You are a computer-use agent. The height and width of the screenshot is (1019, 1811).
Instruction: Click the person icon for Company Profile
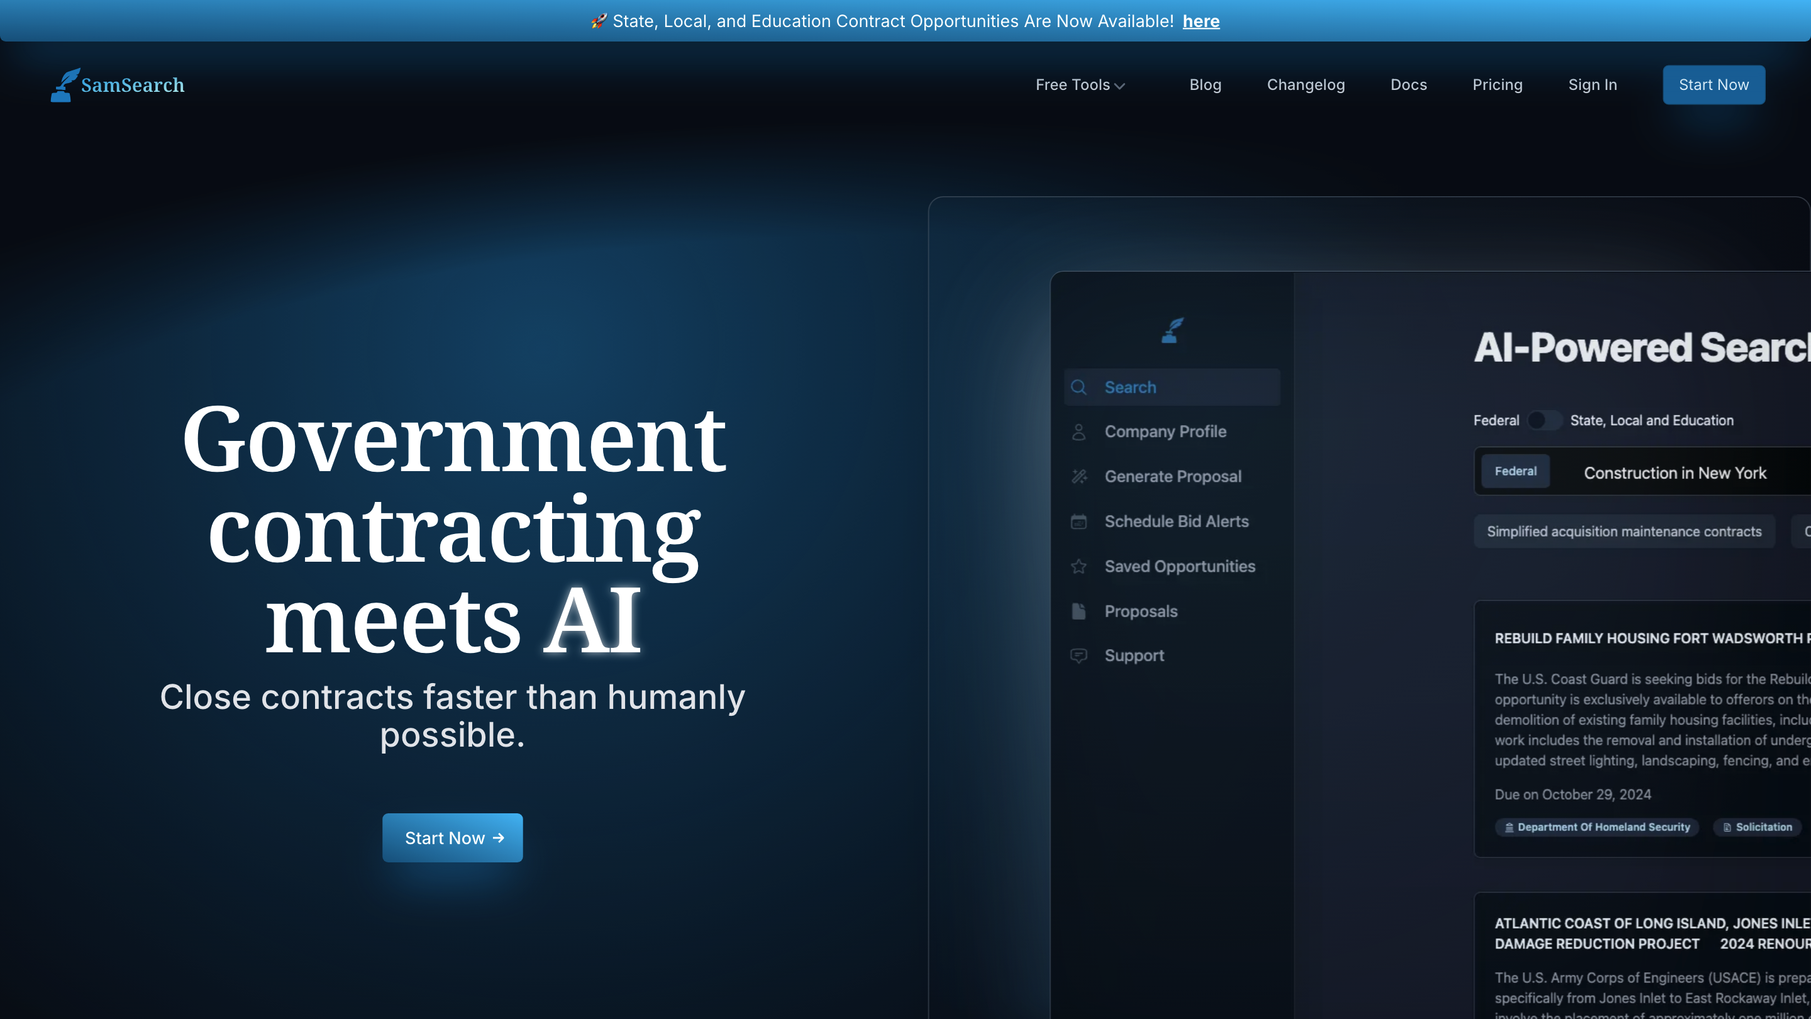tap(1078, 432)
